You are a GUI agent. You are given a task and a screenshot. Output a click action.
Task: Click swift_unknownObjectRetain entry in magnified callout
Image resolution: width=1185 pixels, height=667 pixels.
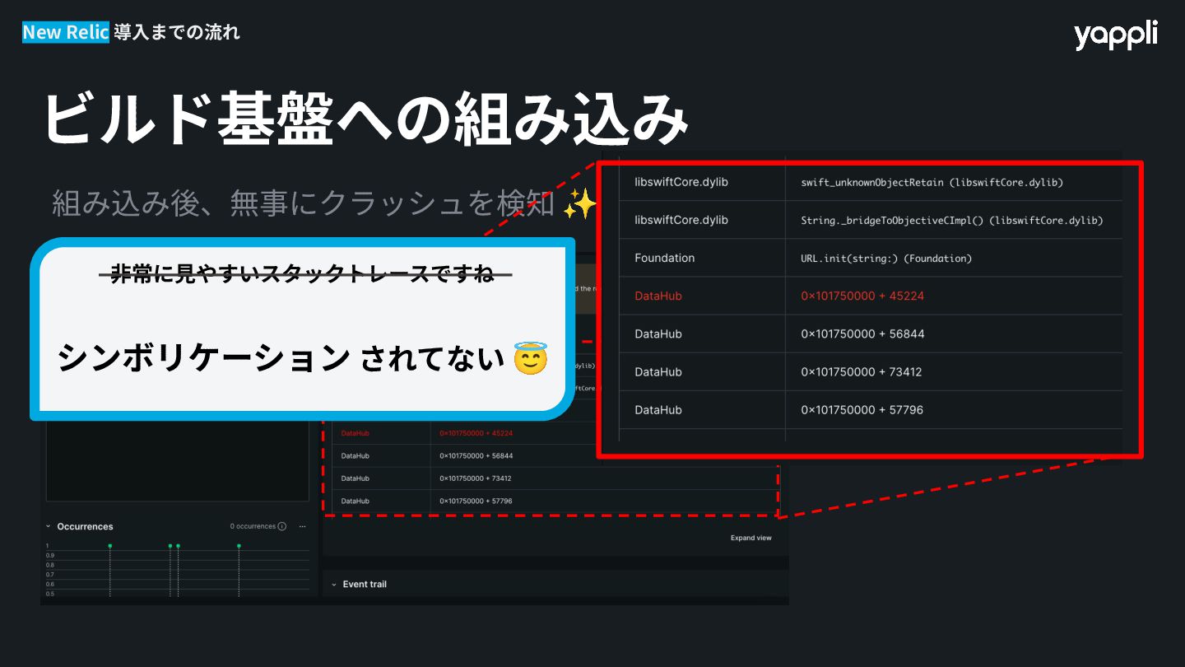(932, 182)
